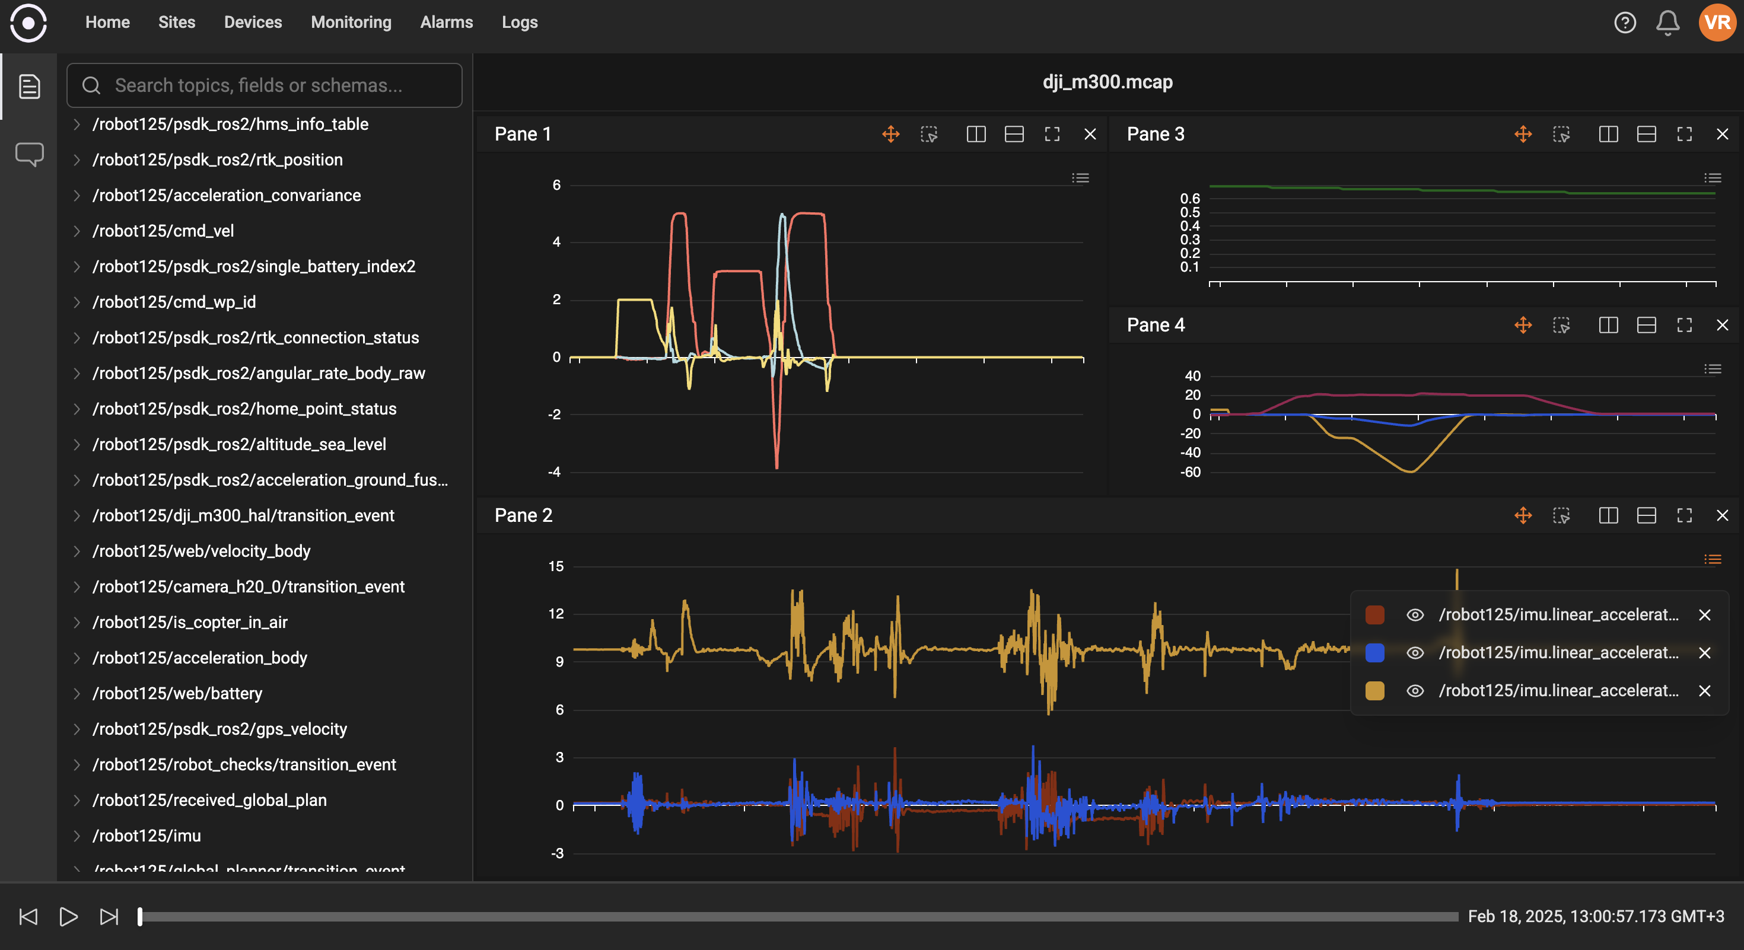
Task: Open Pane 1 settings menu via list icon
Action: pos(1081,178)
